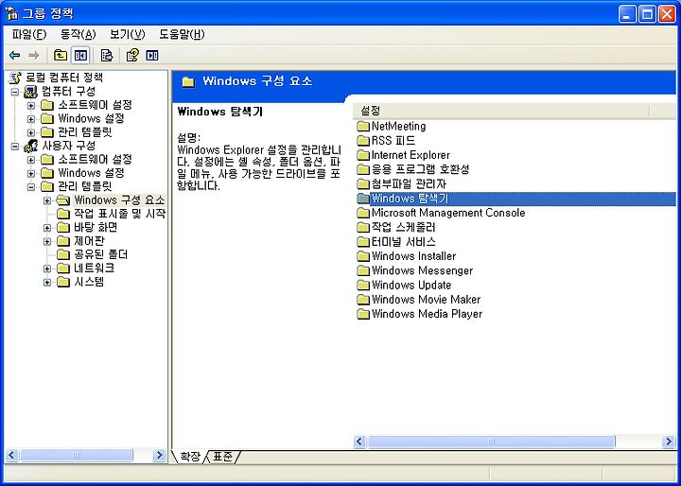Click the local computer policy root icon

pyautogui.click(x=16, y=78)
